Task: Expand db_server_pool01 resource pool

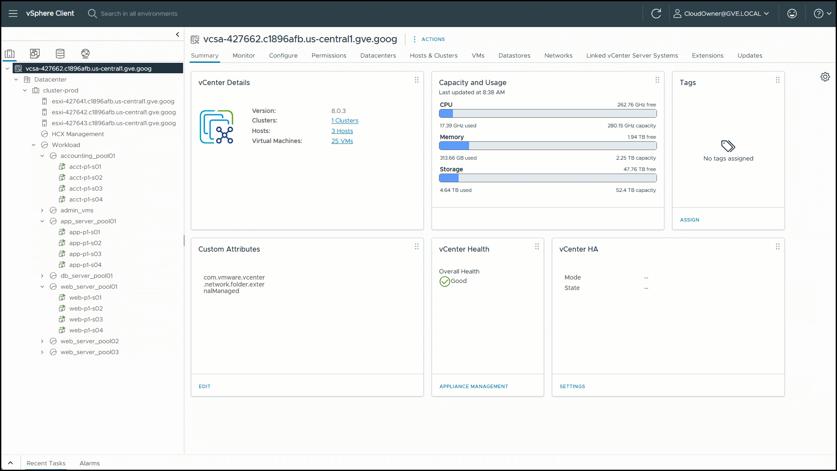Action: tap(42, 276)
